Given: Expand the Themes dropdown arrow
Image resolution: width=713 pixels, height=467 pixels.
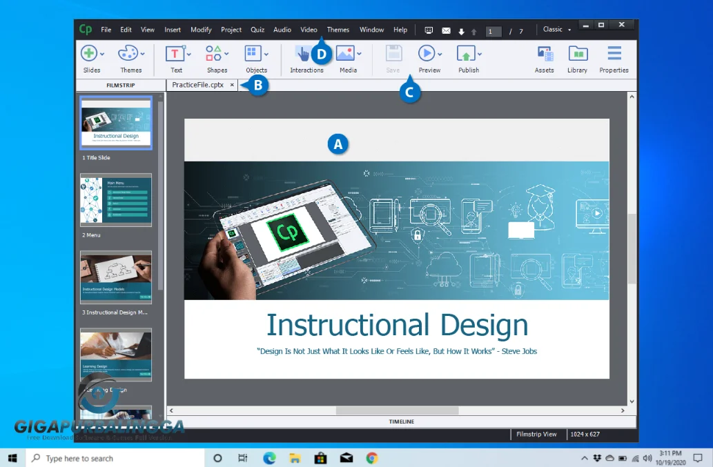Looking at the screenshot, I should click(x=142, y=54).
